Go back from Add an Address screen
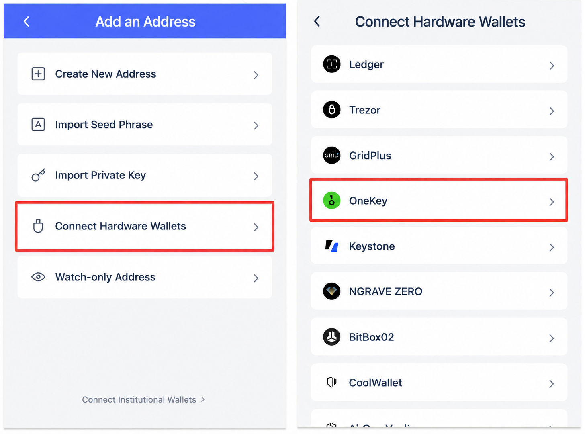Viewport: 585px width, 434px height. pos(27,21)
